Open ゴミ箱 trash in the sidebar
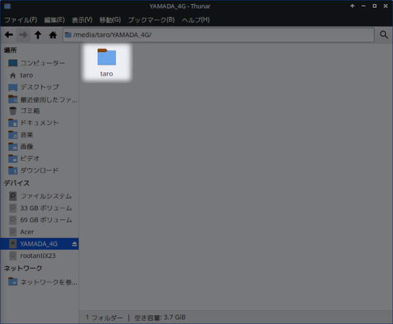The height and width of the screenshot is (324, 393). pyautogui.click(x=39, y=111)
